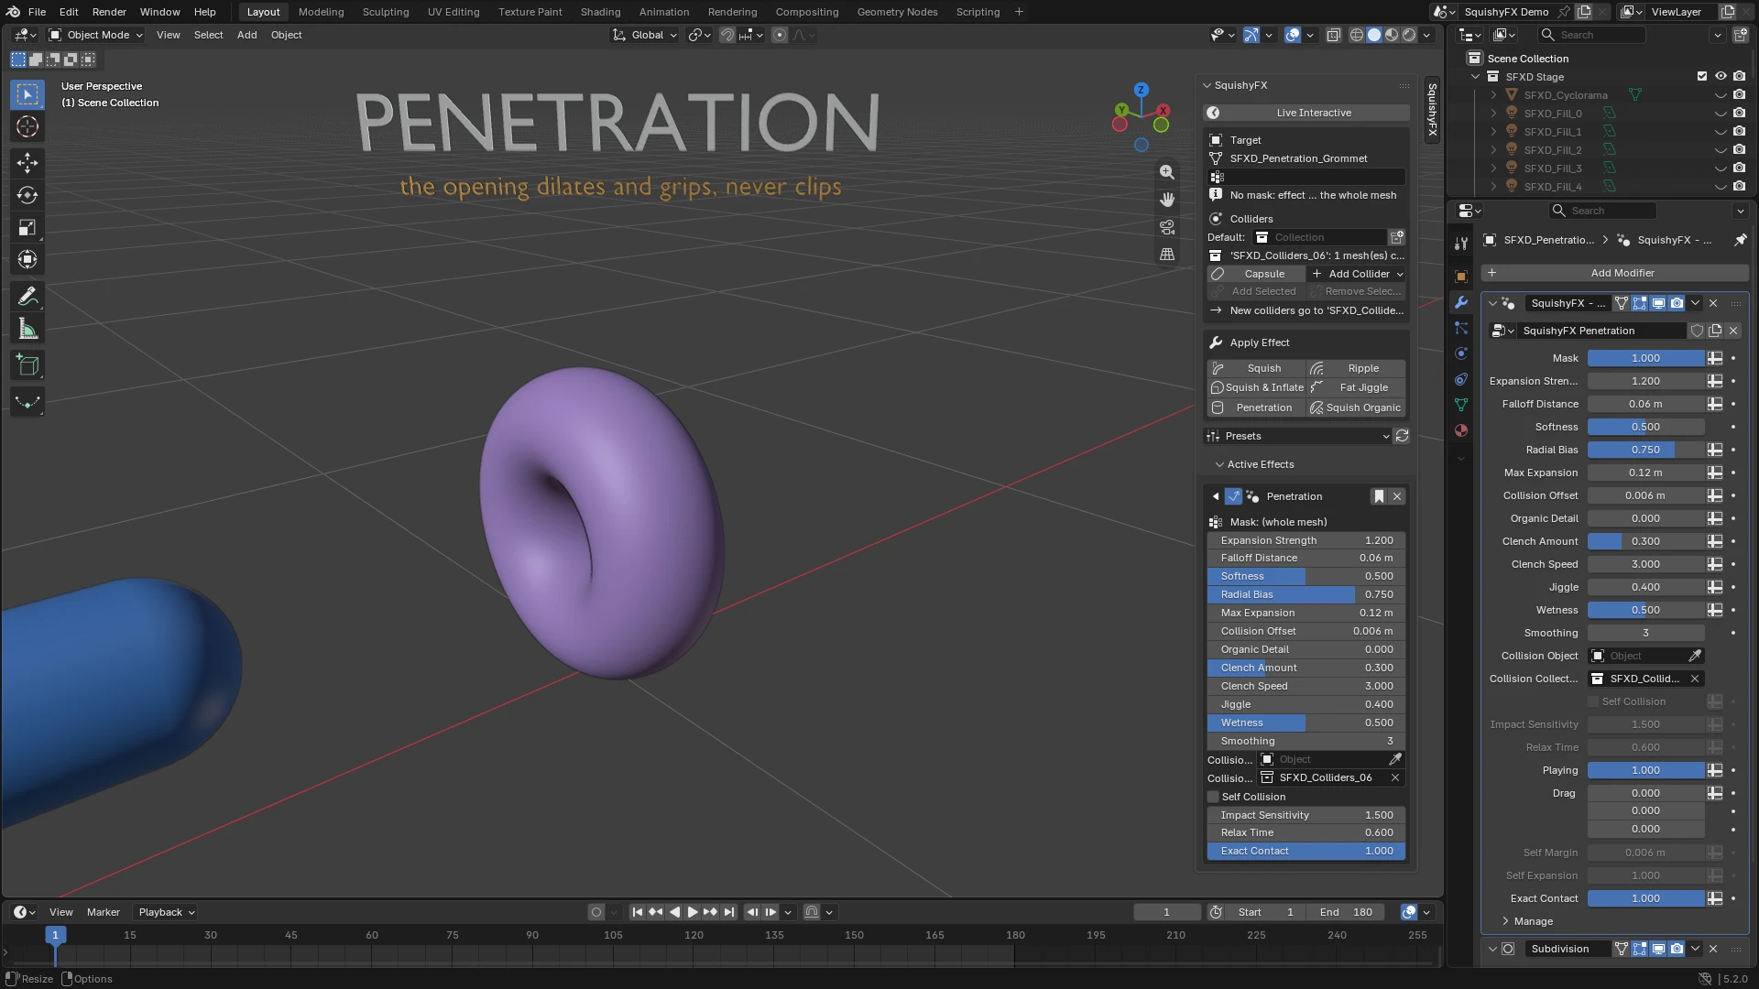Click the Capsule collider button

1255,274
